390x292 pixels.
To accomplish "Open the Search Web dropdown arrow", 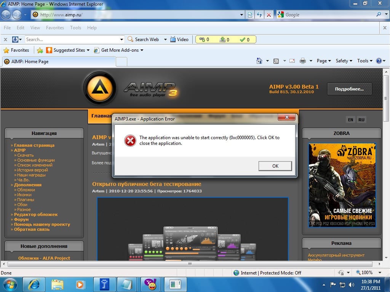I will coord(165,39).
